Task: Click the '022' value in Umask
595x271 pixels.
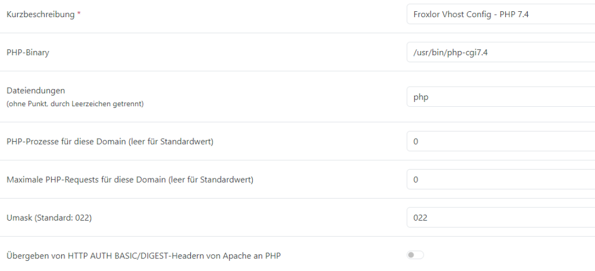Action: click(420, 218)
